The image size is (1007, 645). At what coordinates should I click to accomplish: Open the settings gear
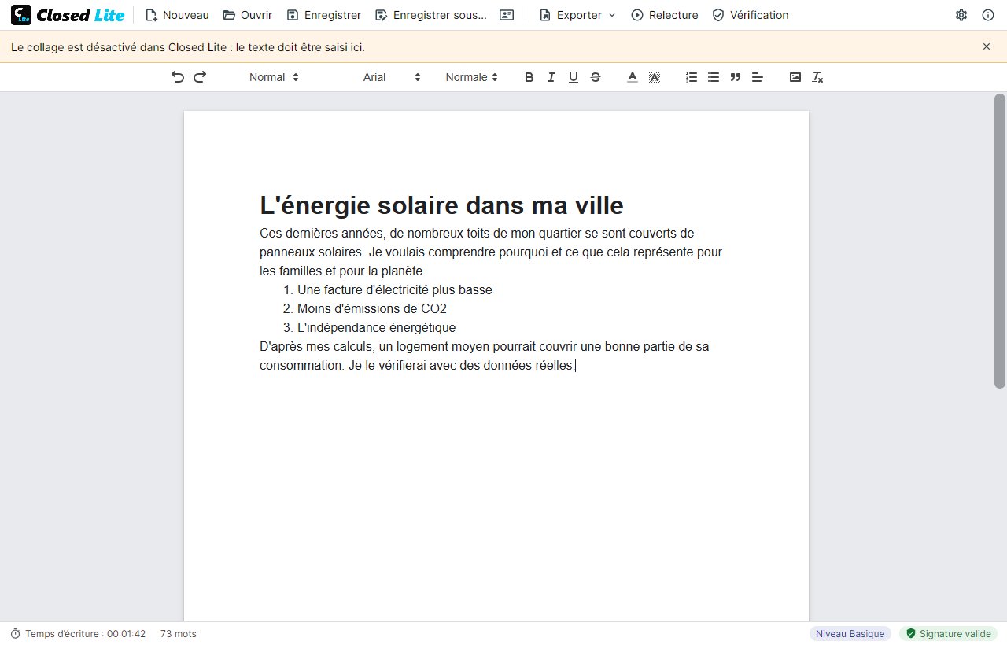pos(961,15)
